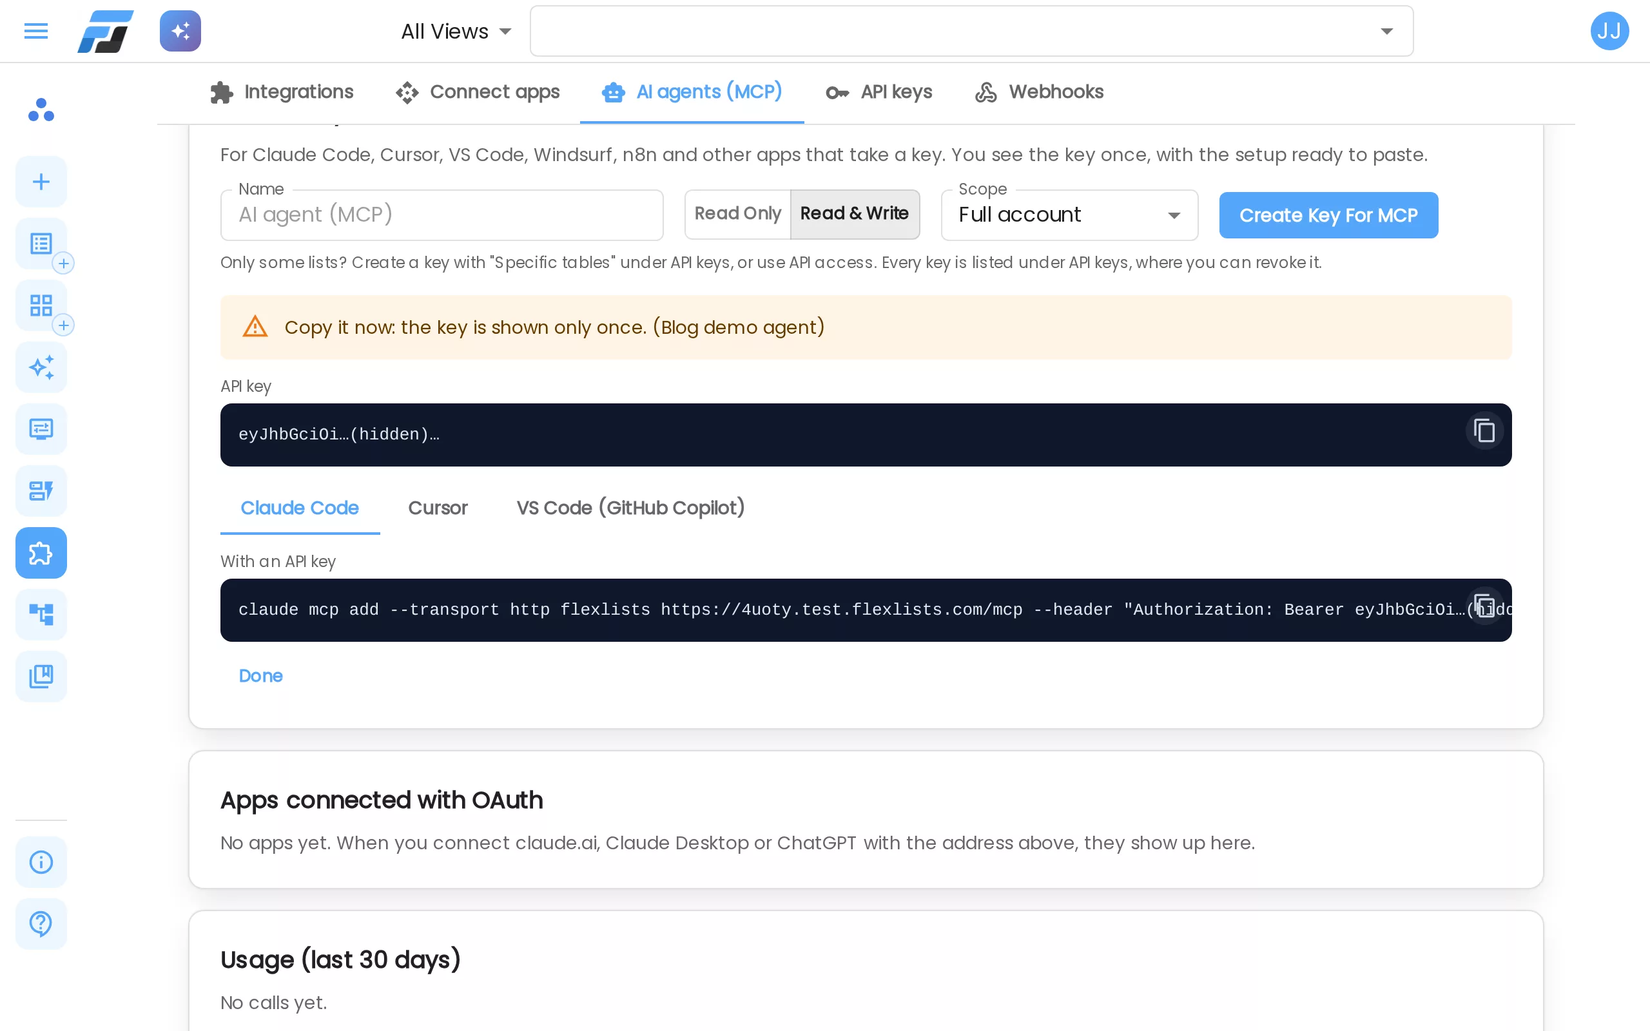Select the AI agents (MCP) tab

click(692, 92)
